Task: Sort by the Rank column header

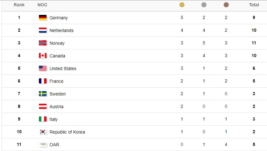Action: [19, 5]
